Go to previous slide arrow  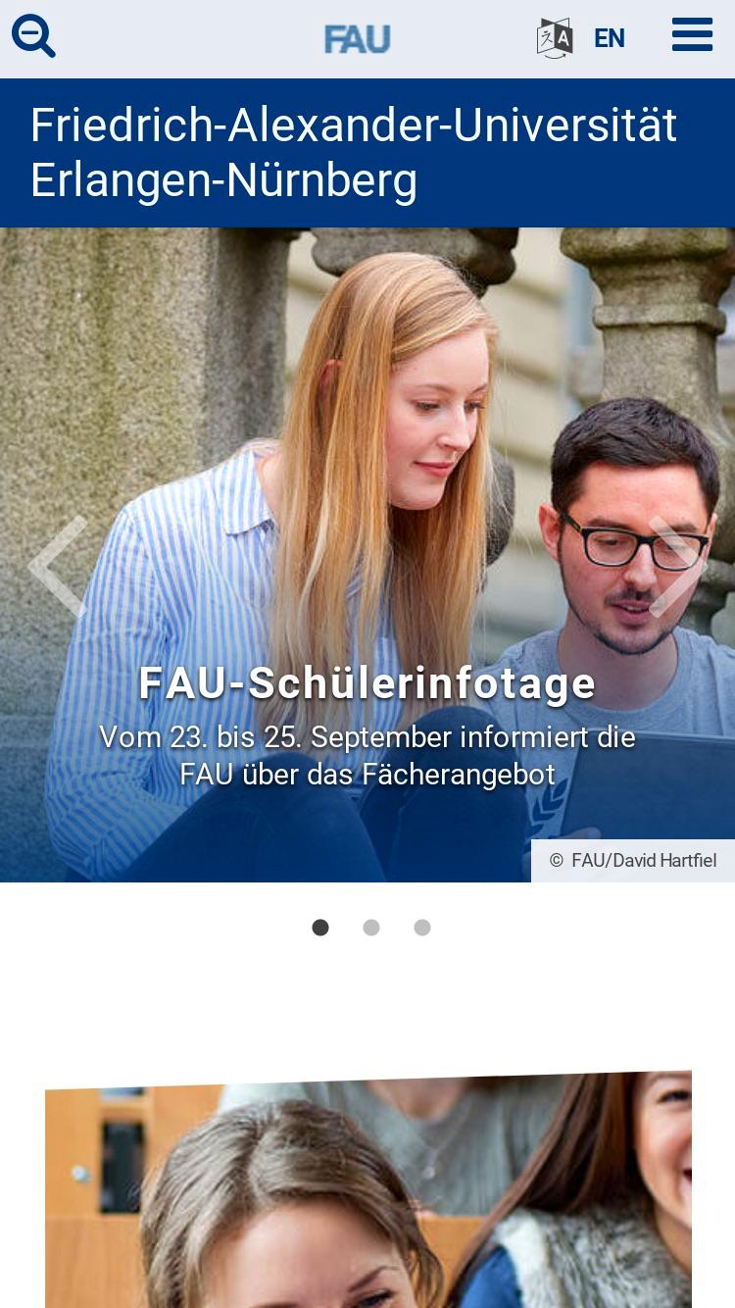pyautogui.click(x=59, y=567)
